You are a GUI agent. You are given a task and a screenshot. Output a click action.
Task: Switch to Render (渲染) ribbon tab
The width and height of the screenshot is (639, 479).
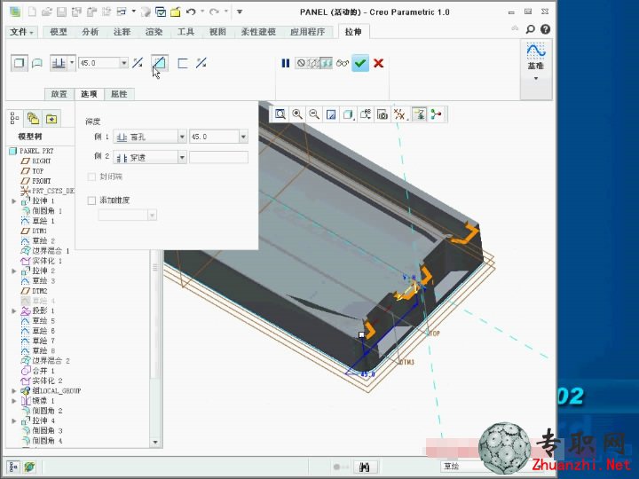coord(154,32)
